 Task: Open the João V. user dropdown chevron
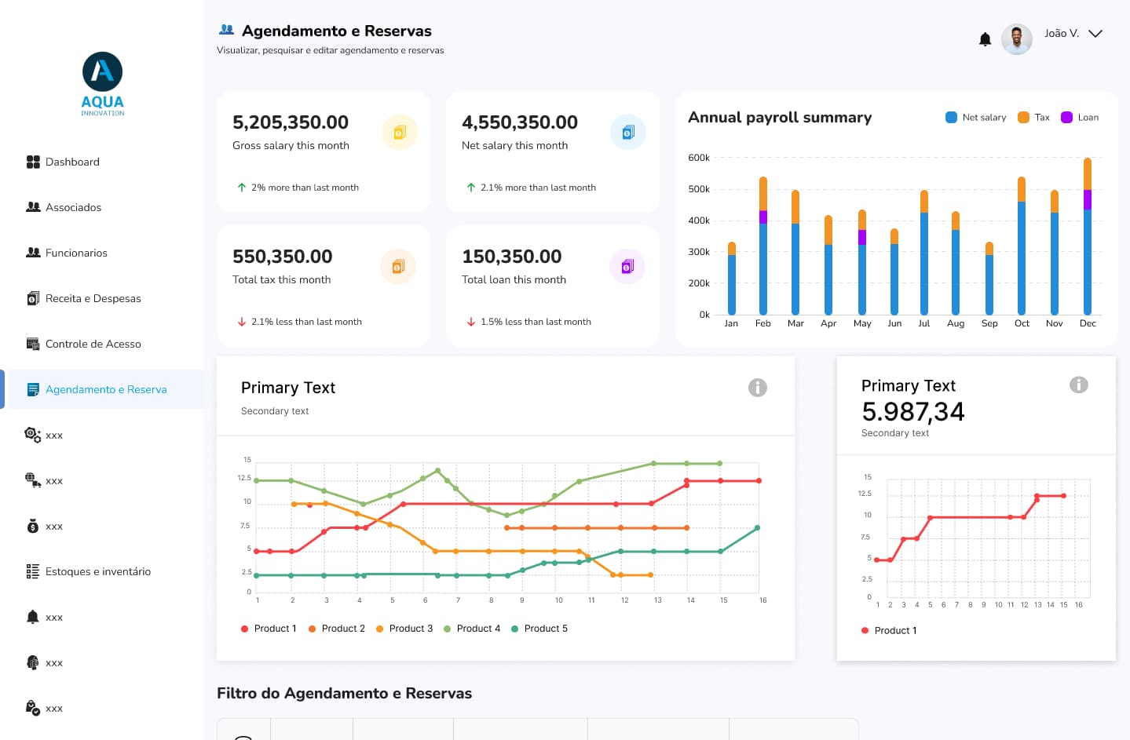[x=1095, y=34]
